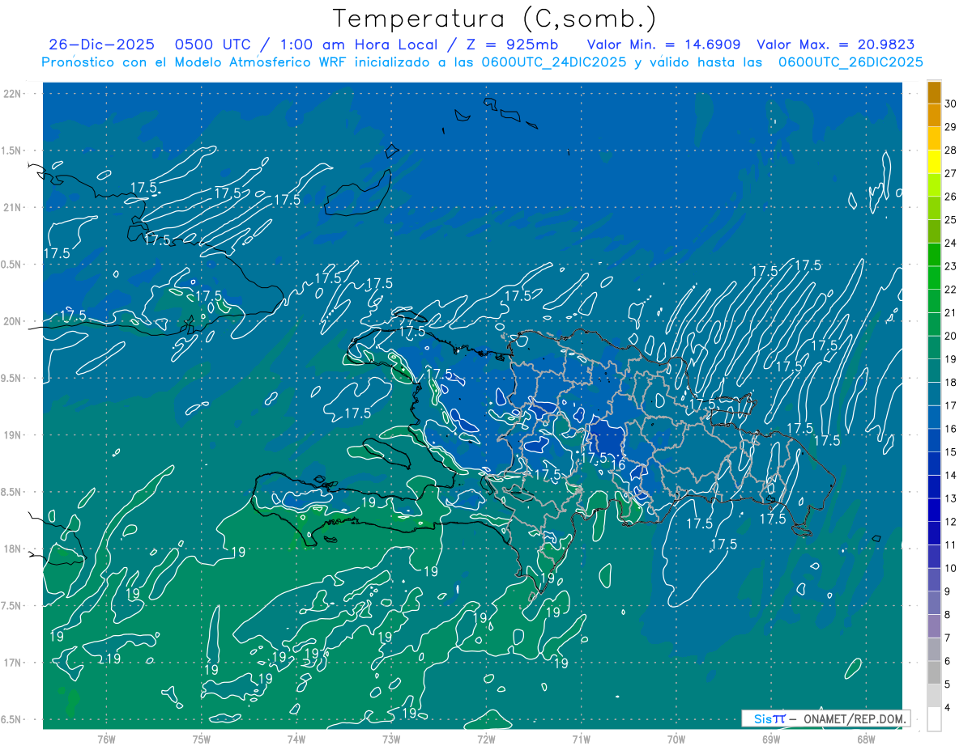Click the 27 label on the color scale
This screenshot has width=972, height=750.
click(x=951, y=173)
